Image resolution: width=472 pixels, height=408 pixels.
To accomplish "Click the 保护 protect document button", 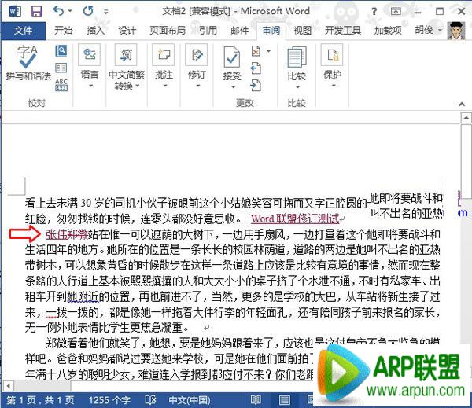I will pos(332,61).
